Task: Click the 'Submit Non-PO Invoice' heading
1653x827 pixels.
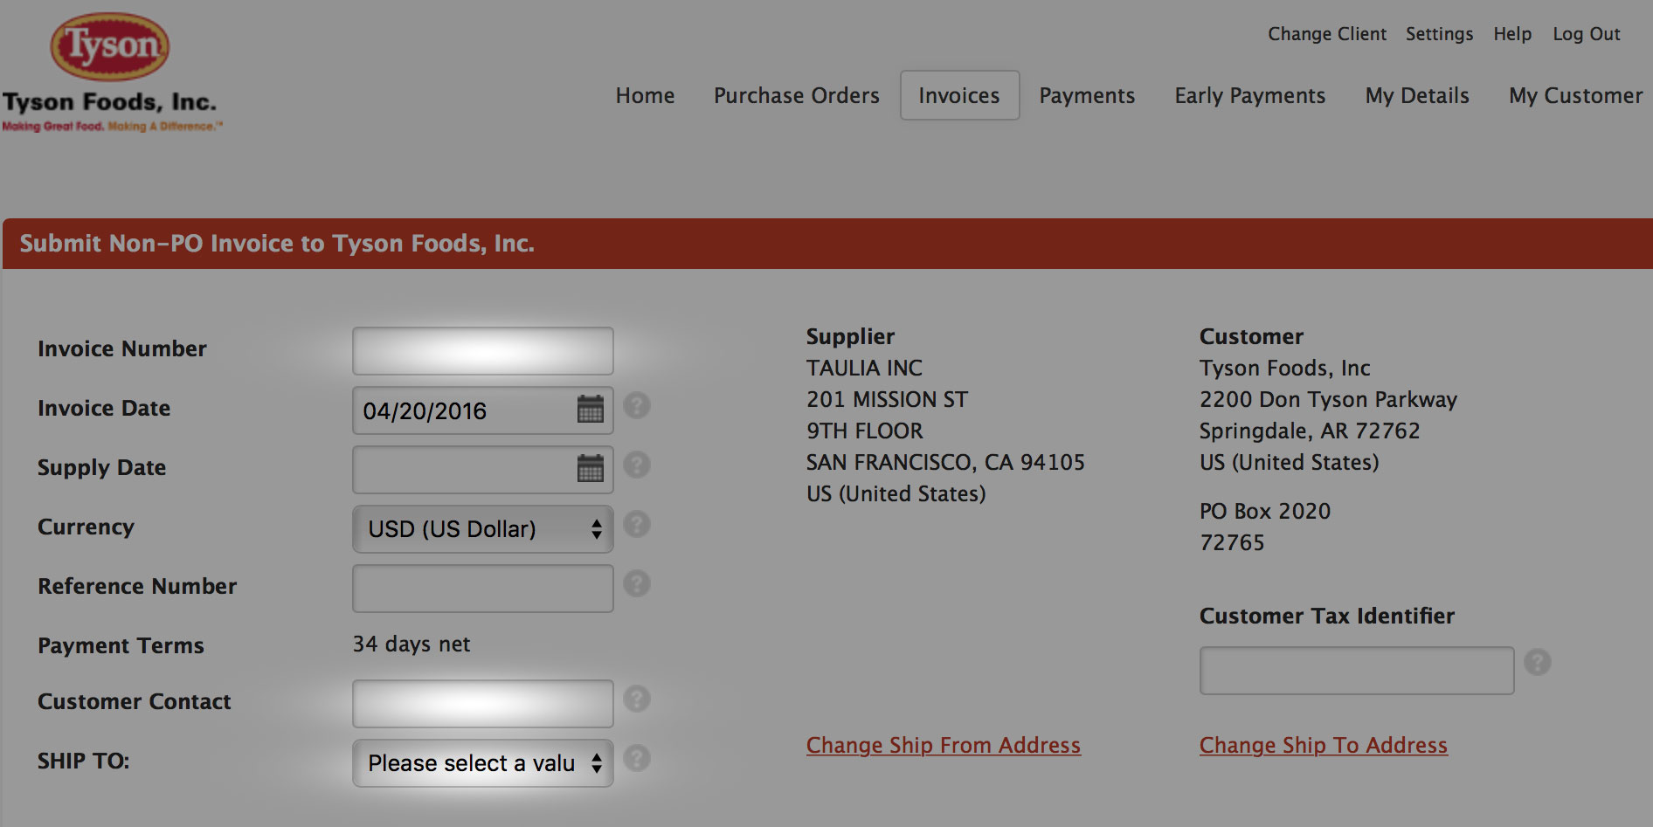Action: 277,244
